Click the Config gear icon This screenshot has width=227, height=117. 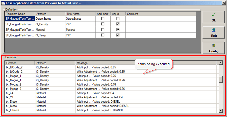coord(214,46)
